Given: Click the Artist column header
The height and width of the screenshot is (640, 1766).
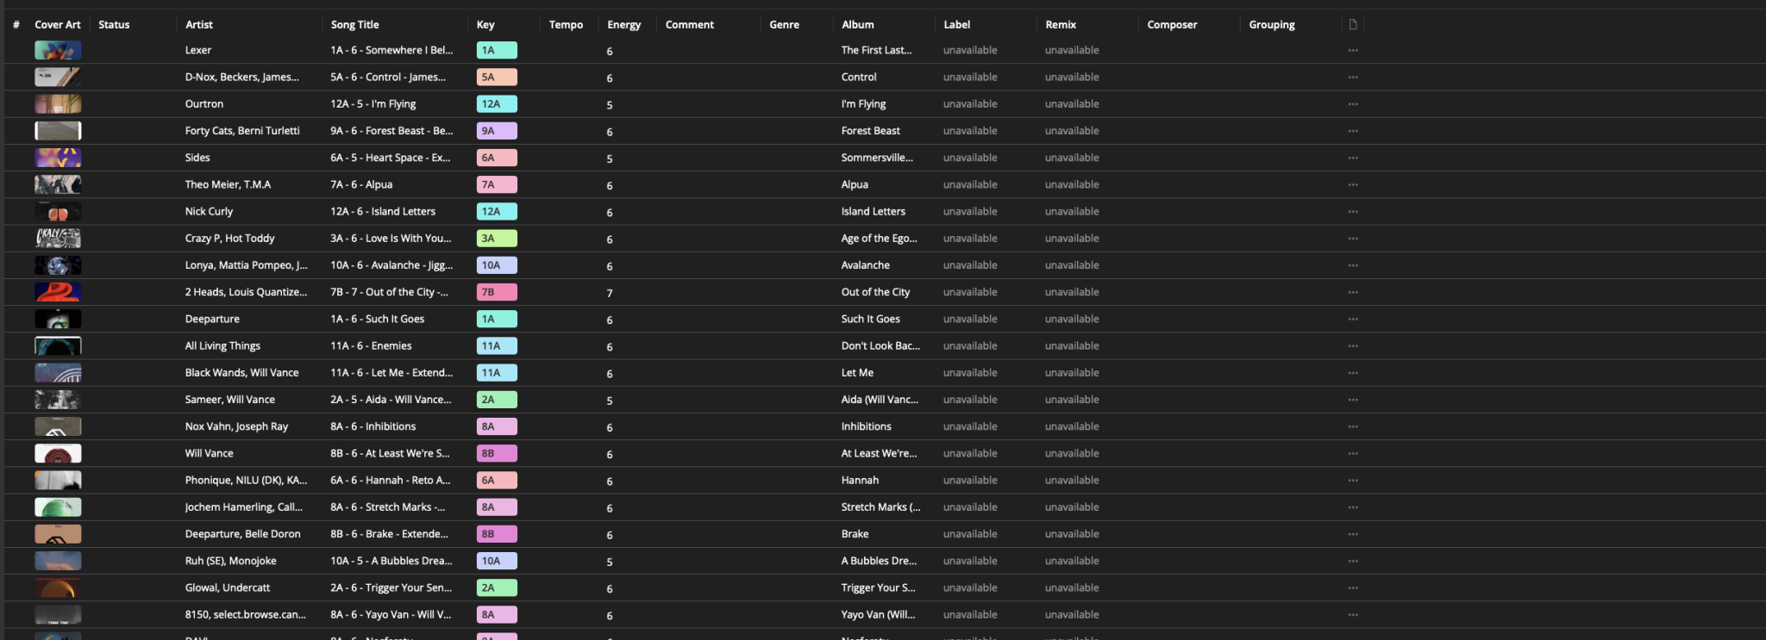Looking at the screenshot, I should pos(199,25).
